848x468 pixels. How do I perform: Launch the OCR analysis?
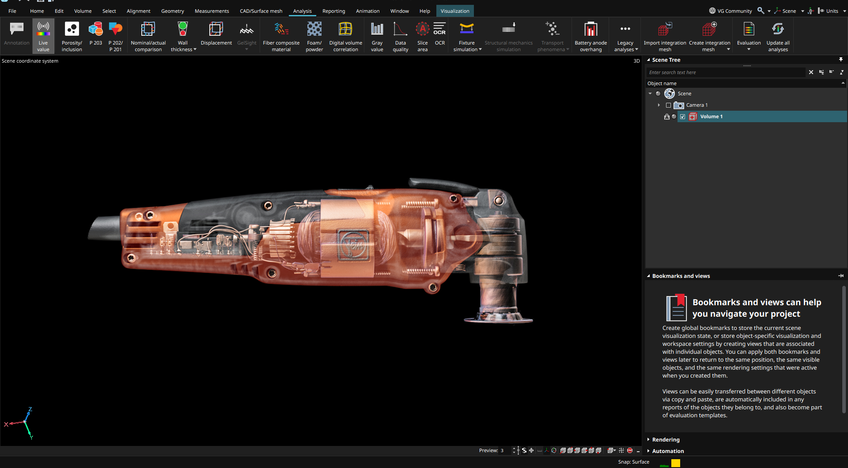[x=439, y=34]
